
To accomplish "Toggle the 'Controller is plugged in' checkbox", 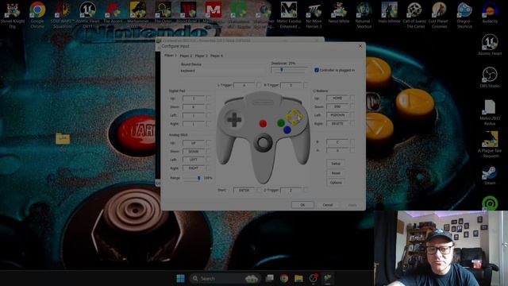I will click(x=317, y=70).
